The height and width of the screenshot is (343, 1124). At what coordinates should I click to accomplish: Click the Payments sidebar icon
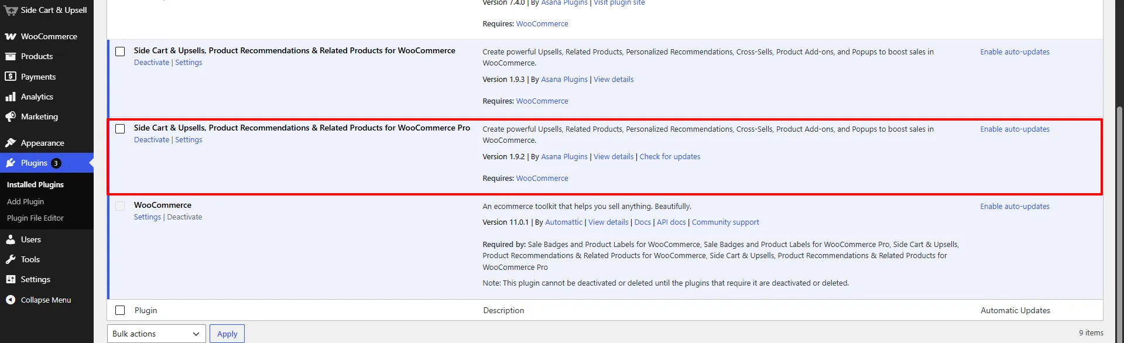(x=11, y=77)
